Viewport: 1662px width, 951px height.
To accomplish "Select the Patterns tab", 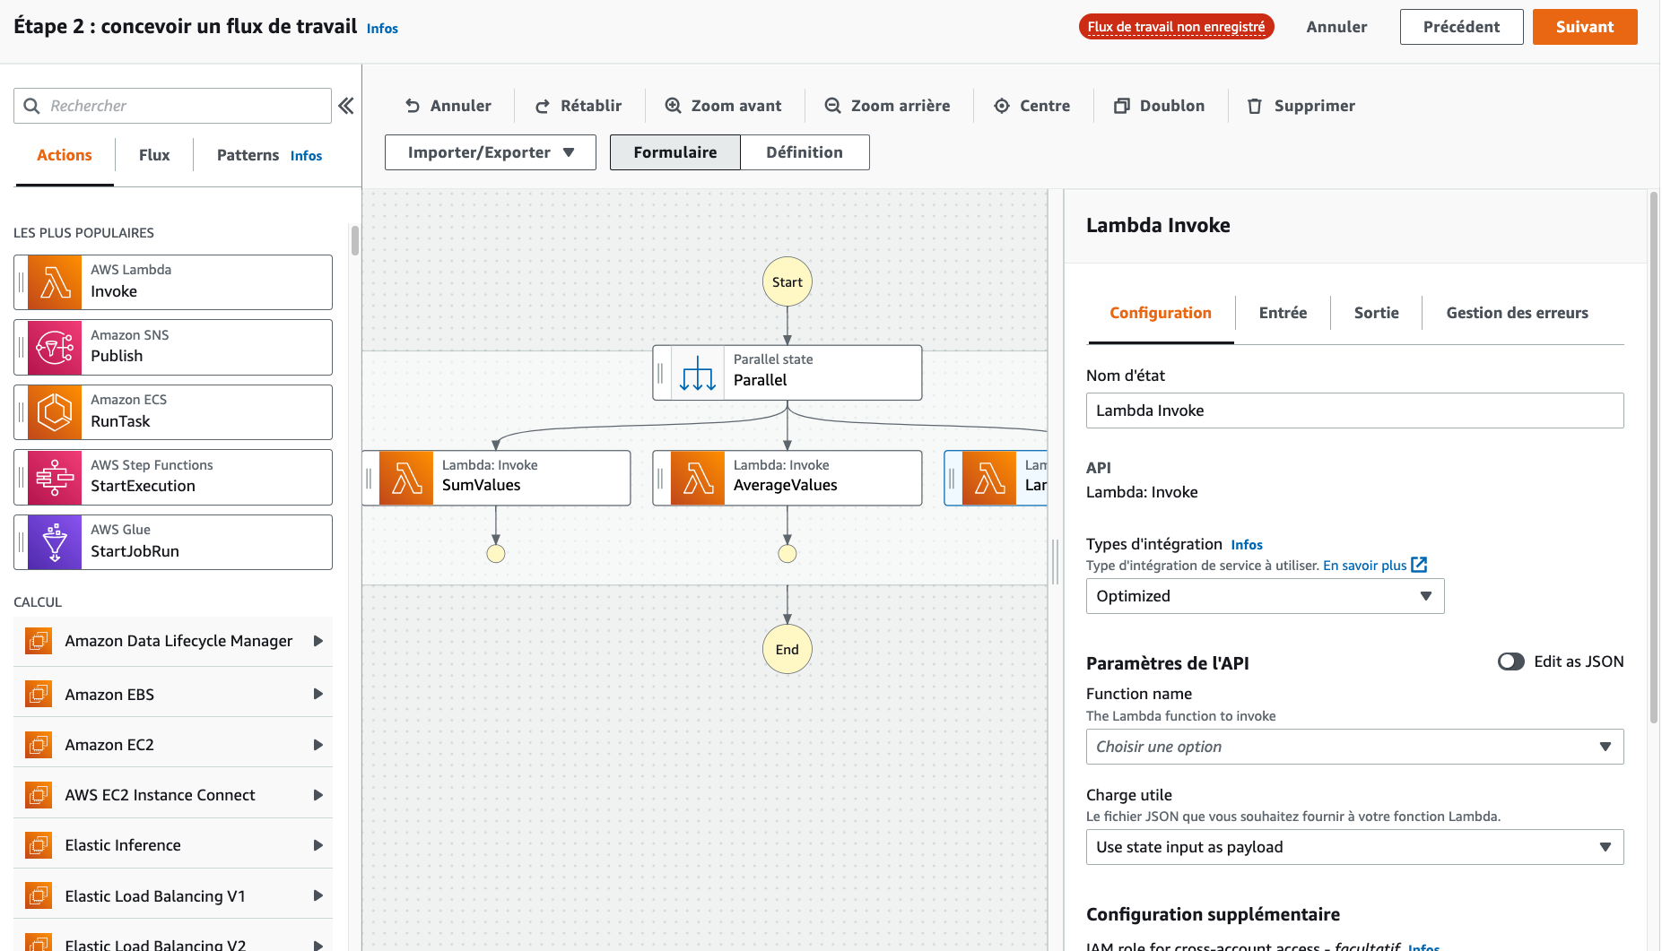I will point(248,155).
